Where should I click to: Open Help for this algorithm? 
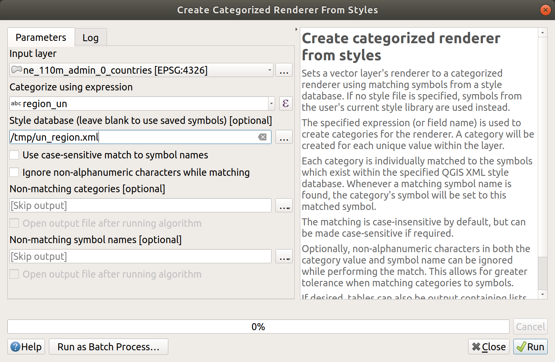click(26, 347)
